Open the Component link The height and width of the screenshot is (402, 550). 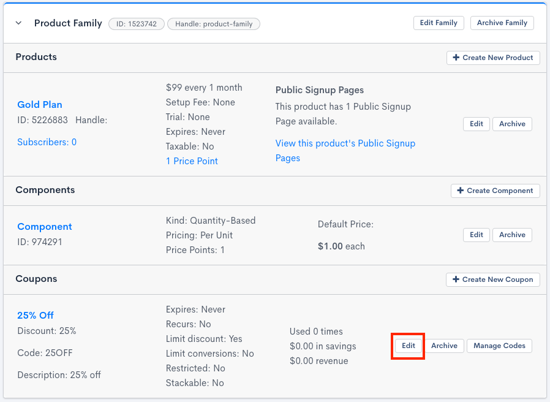tap(45, 227)
